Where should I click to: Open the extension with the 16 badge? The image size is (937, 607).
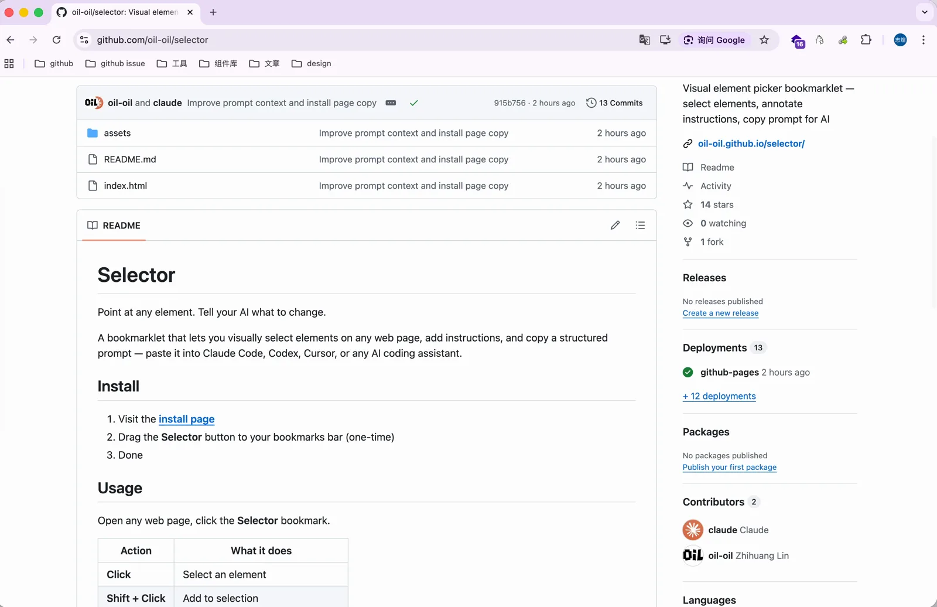pos(798,40)
